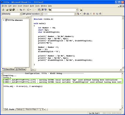The image size is (125, 115).
Task: Select the Find in Files 1 tab
Action: tap(32, 110)
